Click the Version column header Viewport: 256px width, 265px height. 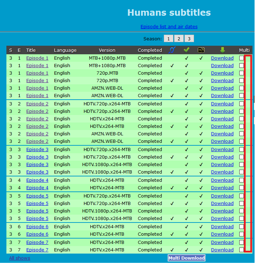(x=107, y=50)
